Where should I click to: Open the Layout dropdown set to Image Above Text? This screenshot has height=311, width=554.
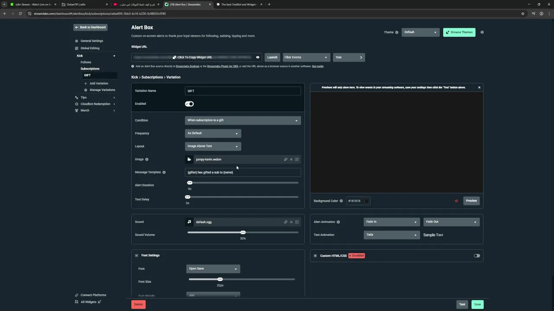(213, 146)
